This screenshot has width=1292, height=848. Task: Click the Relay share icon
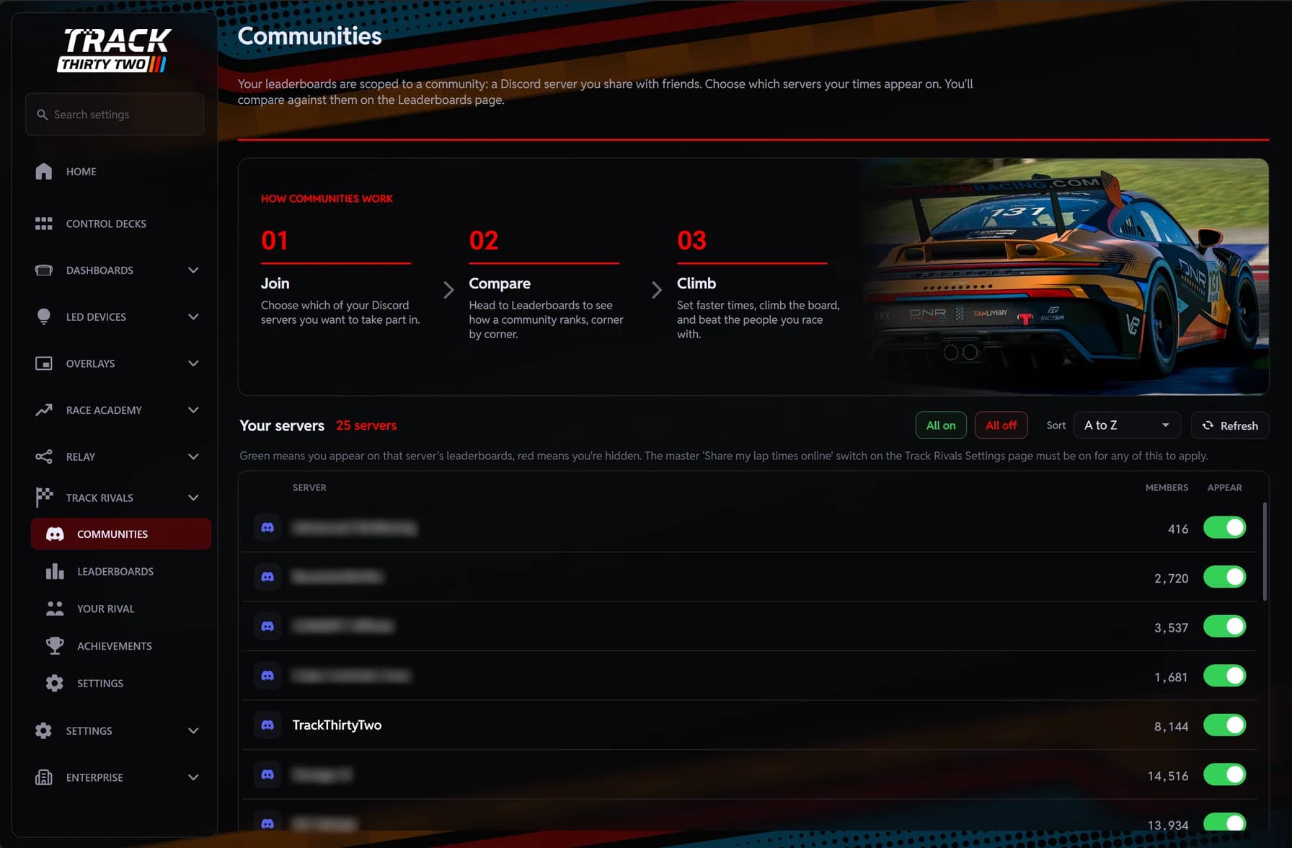point(44,456)
